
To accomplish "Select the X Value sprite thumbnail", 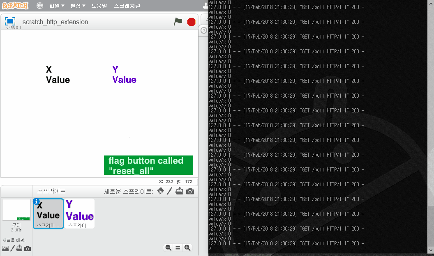I will [48, 213].
